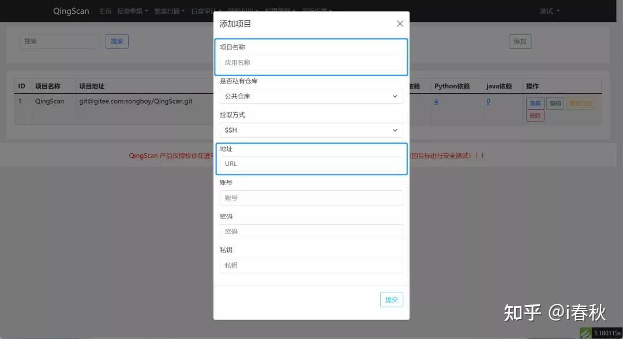Image resolution: width=623 pixels, height=339 pixels.
Task: Click 查看 to view the QingScan project
Action: coord(534,103)
